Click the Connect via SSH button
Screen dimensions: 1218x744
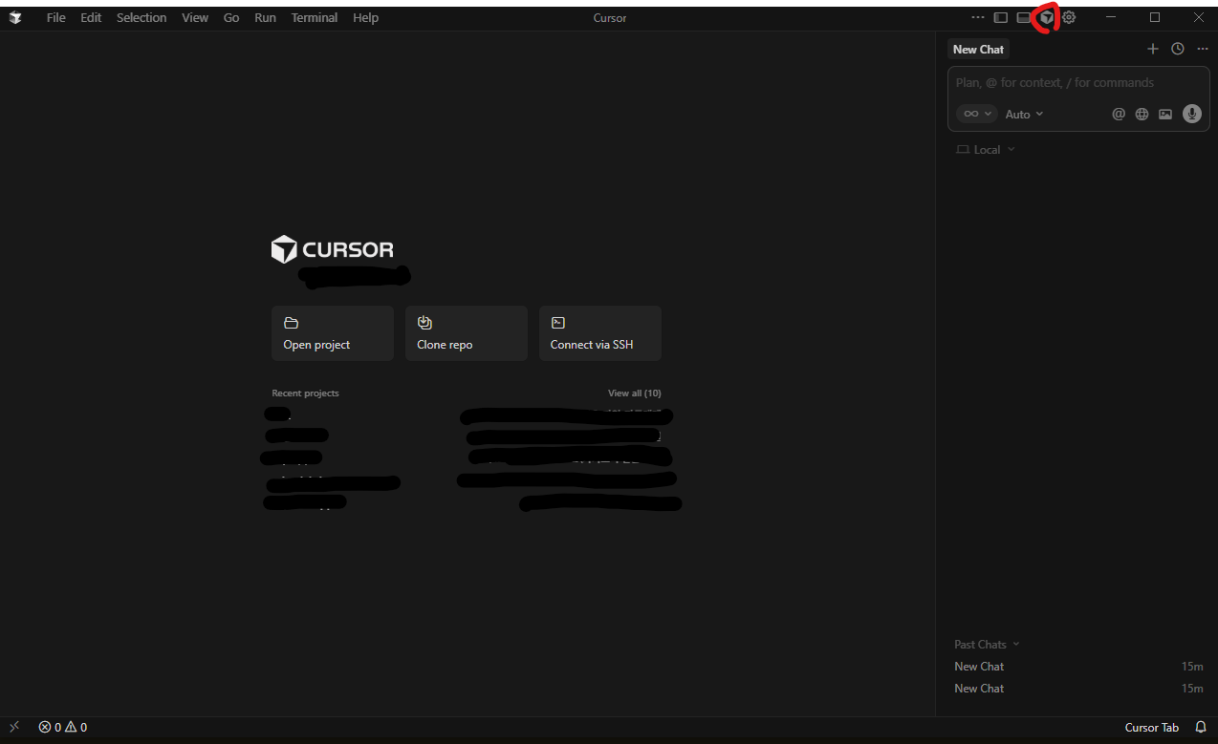point(600,333)
